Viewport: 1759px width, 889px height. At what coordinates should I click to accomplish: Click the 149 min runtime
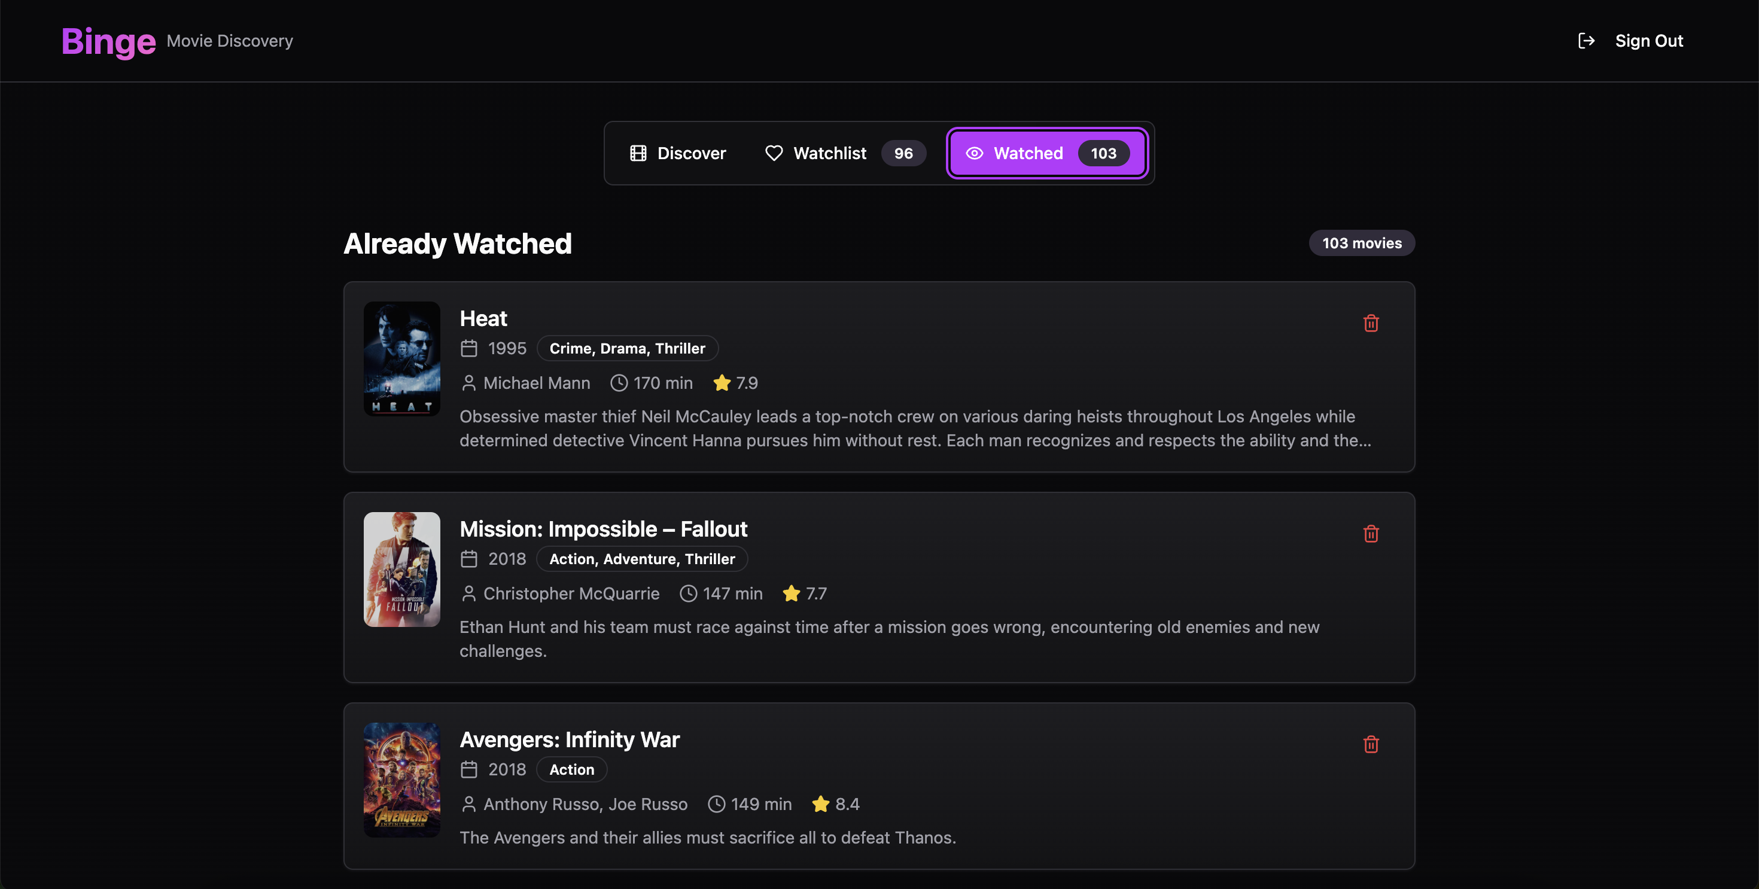click(x=762, y=803)
